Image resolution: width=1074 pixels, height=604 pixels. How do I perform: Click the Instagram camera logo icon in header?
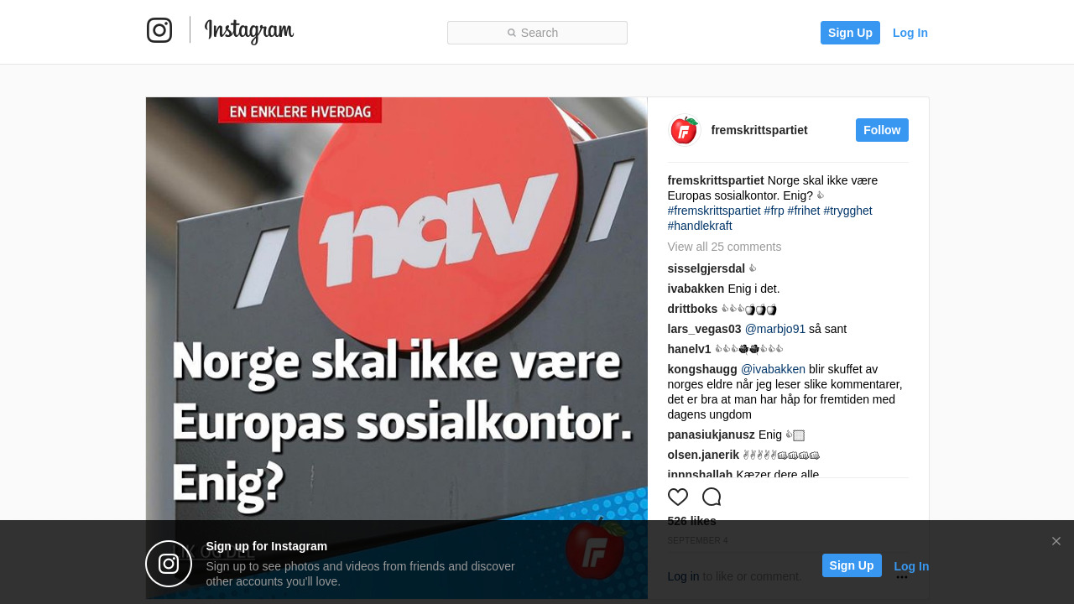[159, 30]
